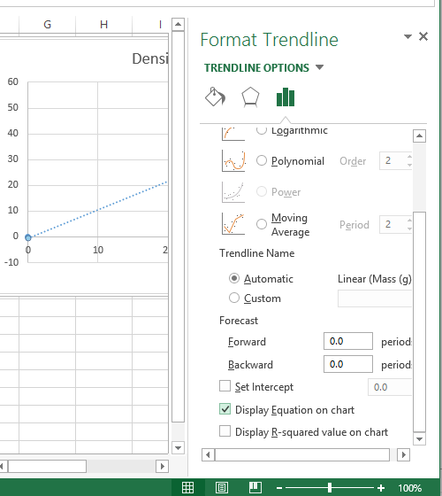Open the Effects pentagon tab

click(x=250, y=97)
